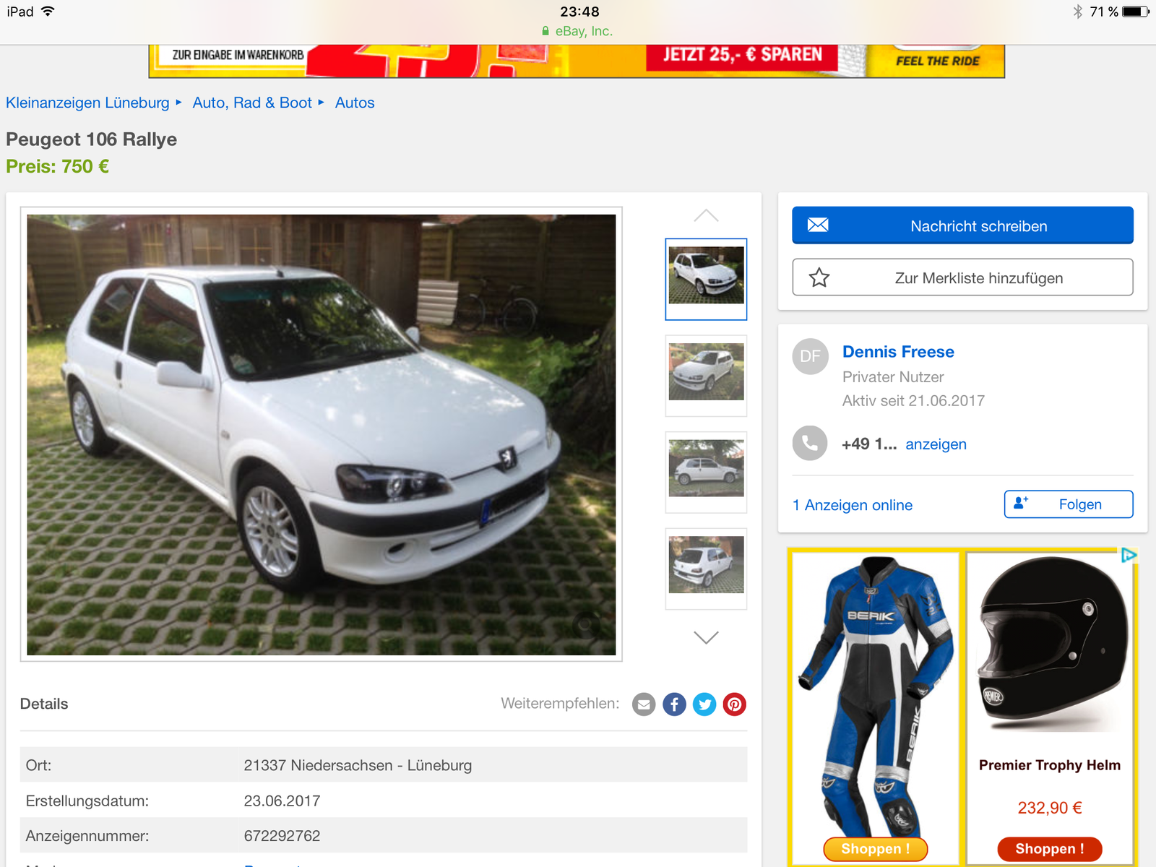Image resolution: width=1156 pixels, height=867 pixels.
Task: Open Dennis Freese seller profile
Action: coord(898,352)
